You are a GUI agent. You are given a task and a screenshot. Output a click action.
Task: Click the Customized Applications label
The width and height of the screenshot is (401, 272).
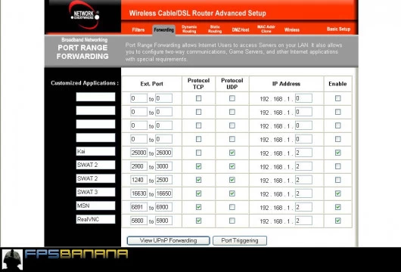click(85, 83)
